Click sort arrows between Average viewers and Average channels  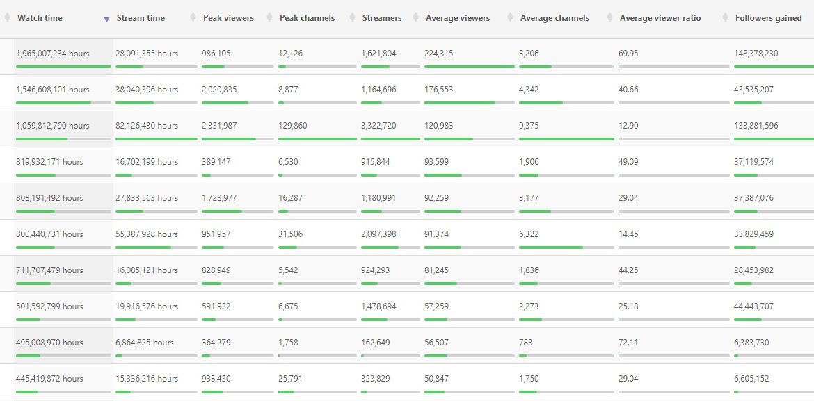click(x=510, y=18)
